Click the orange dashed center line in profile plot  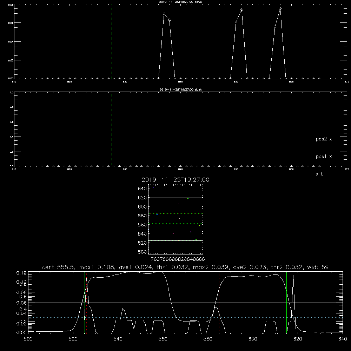(x=153, y=303)
